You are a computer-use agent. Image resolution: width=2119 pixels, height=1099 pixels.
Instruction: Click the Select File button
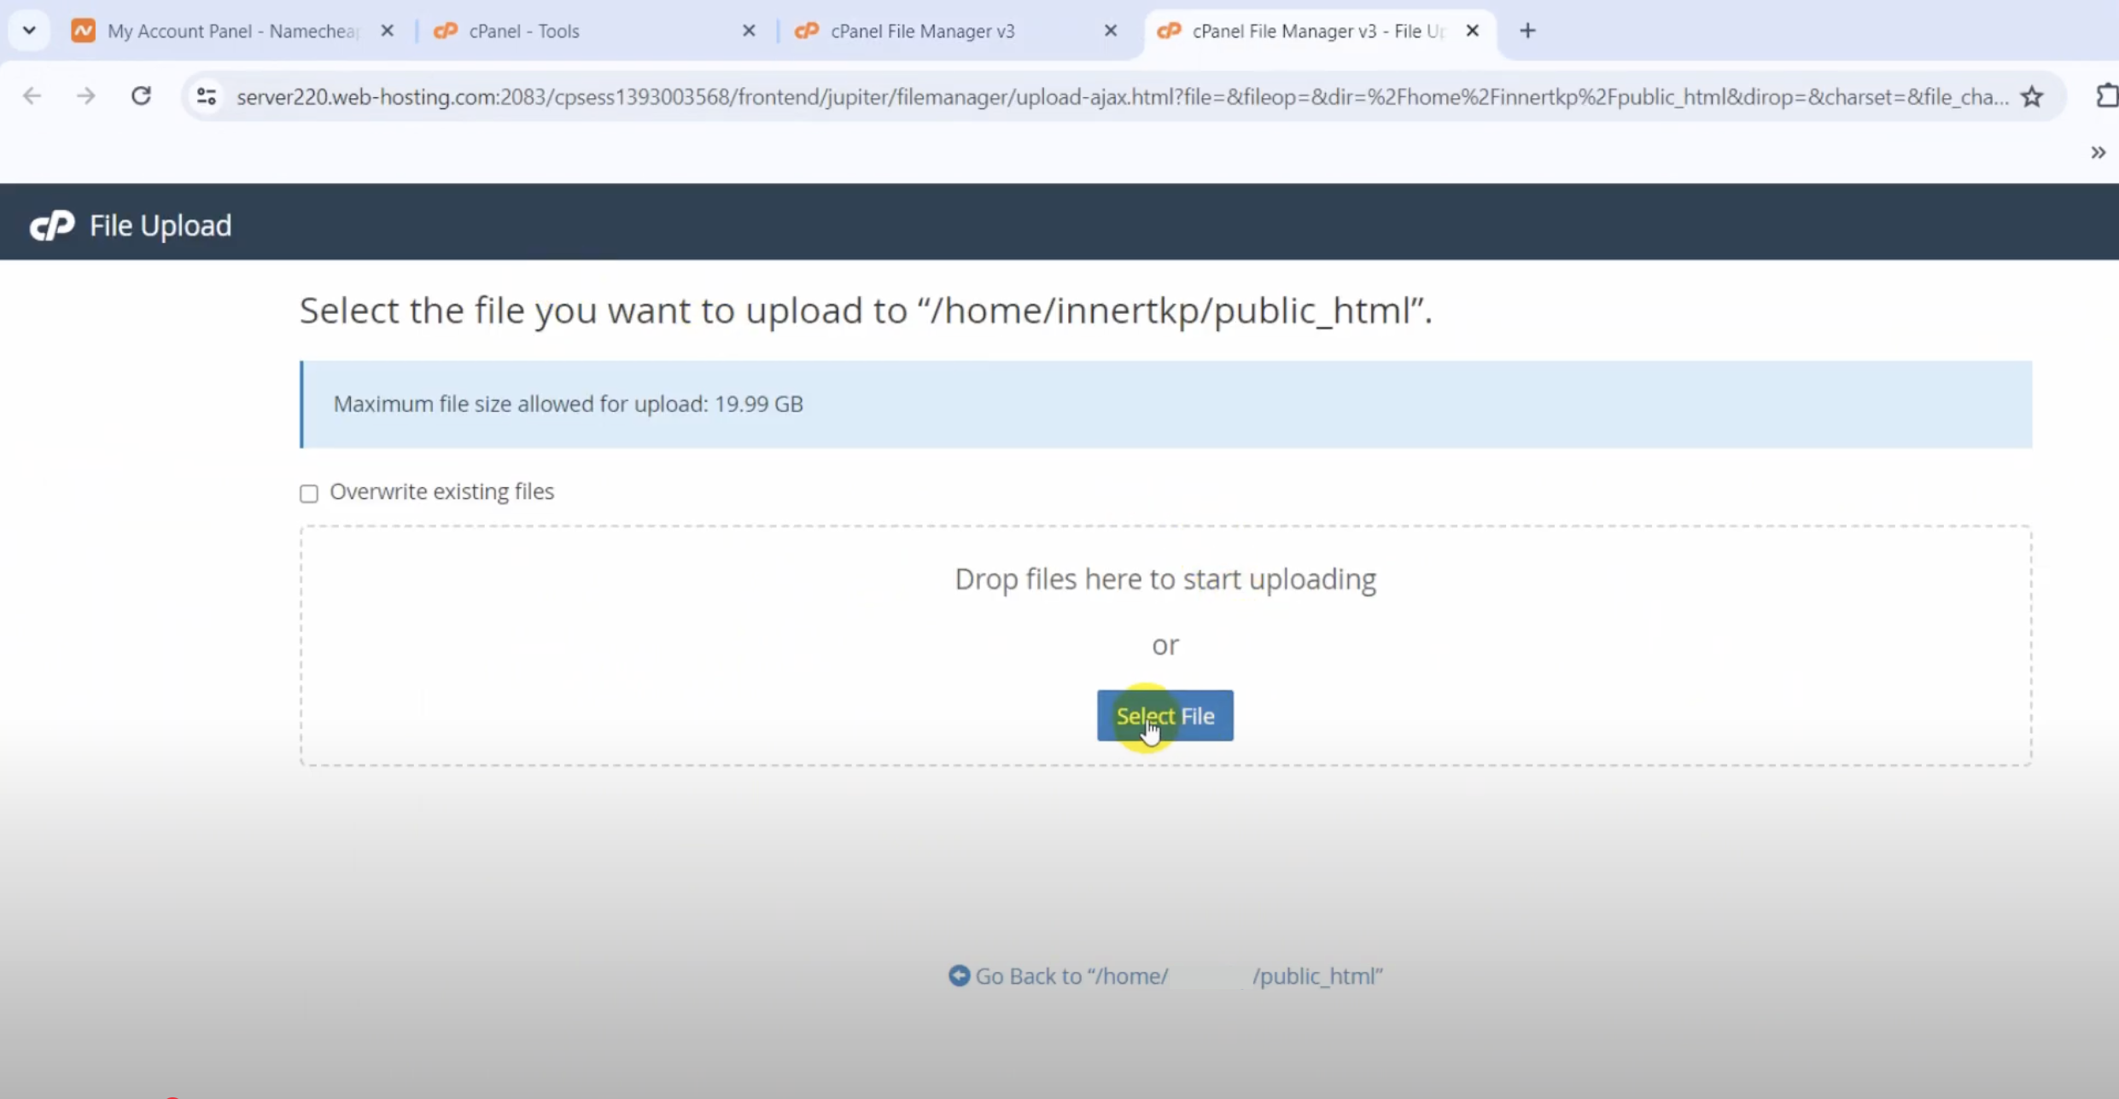1165,716
